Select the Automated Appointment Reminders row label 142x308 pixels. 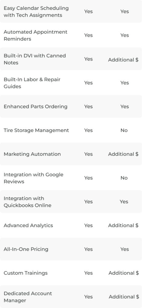point(36,35)
